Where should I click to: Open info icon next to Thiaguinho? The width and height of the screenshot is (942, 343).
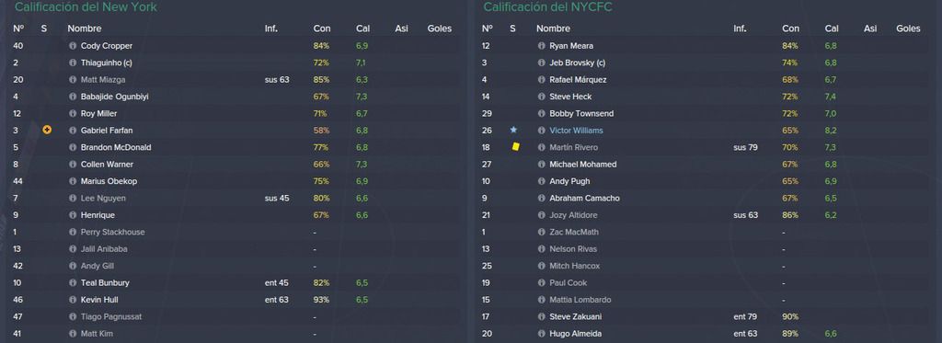coord(73,63)
